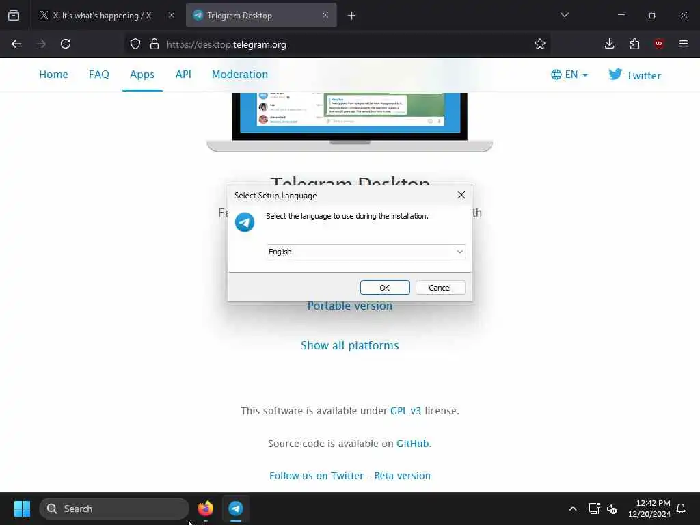This screenshot has height=525, width=700.
Task: Go back in browser history
Action: [16, 44]
